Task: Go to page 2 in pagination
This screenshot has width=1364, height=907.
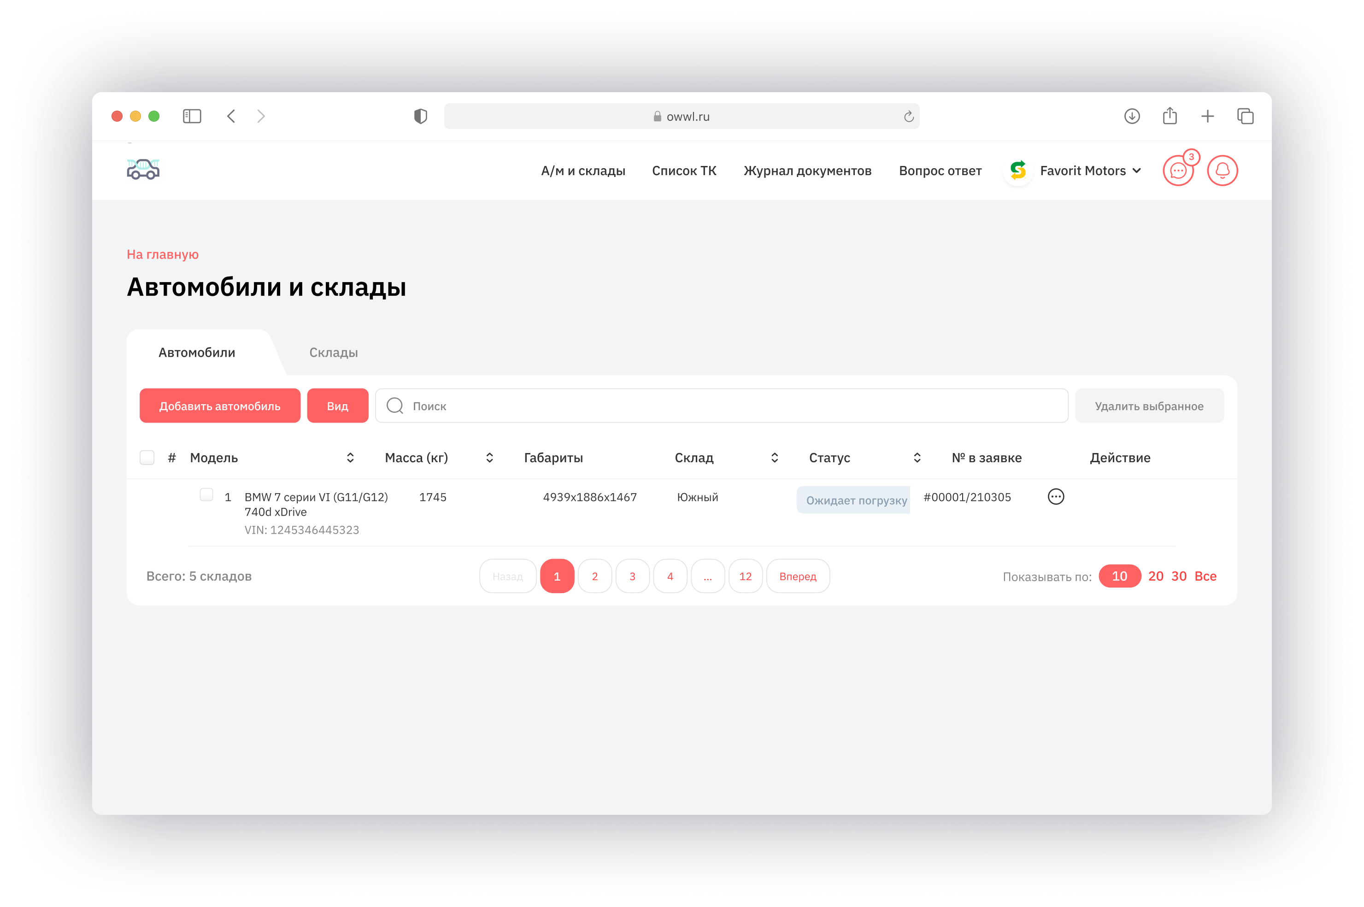Action: coord(594,576)
